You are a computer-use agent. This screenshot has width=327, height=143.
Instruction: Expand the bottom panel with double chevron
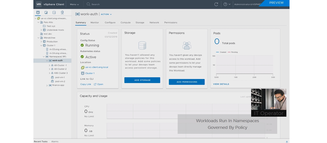(287, 142)
